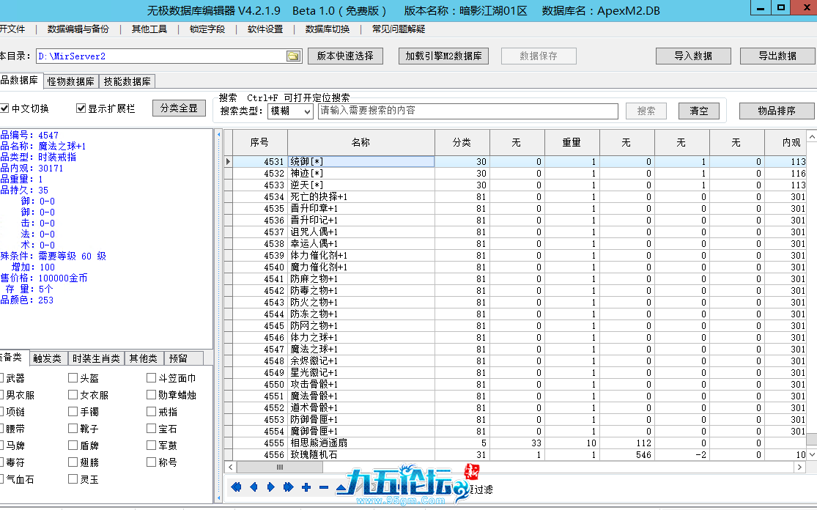Browse for folder next to D:\MirServer2

[x=294, y=56]
